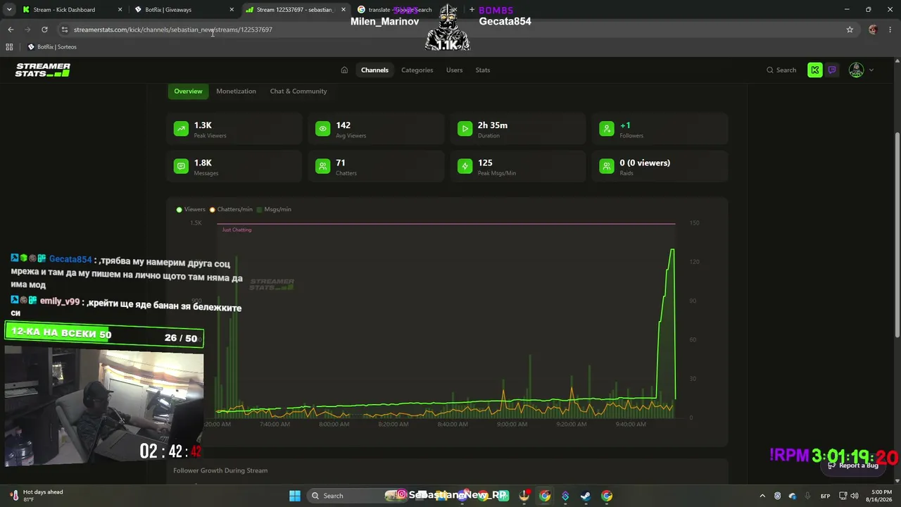Close the Stream - Kick Dashboard tab
Viewport: 901px width, 507px height.
120,10
